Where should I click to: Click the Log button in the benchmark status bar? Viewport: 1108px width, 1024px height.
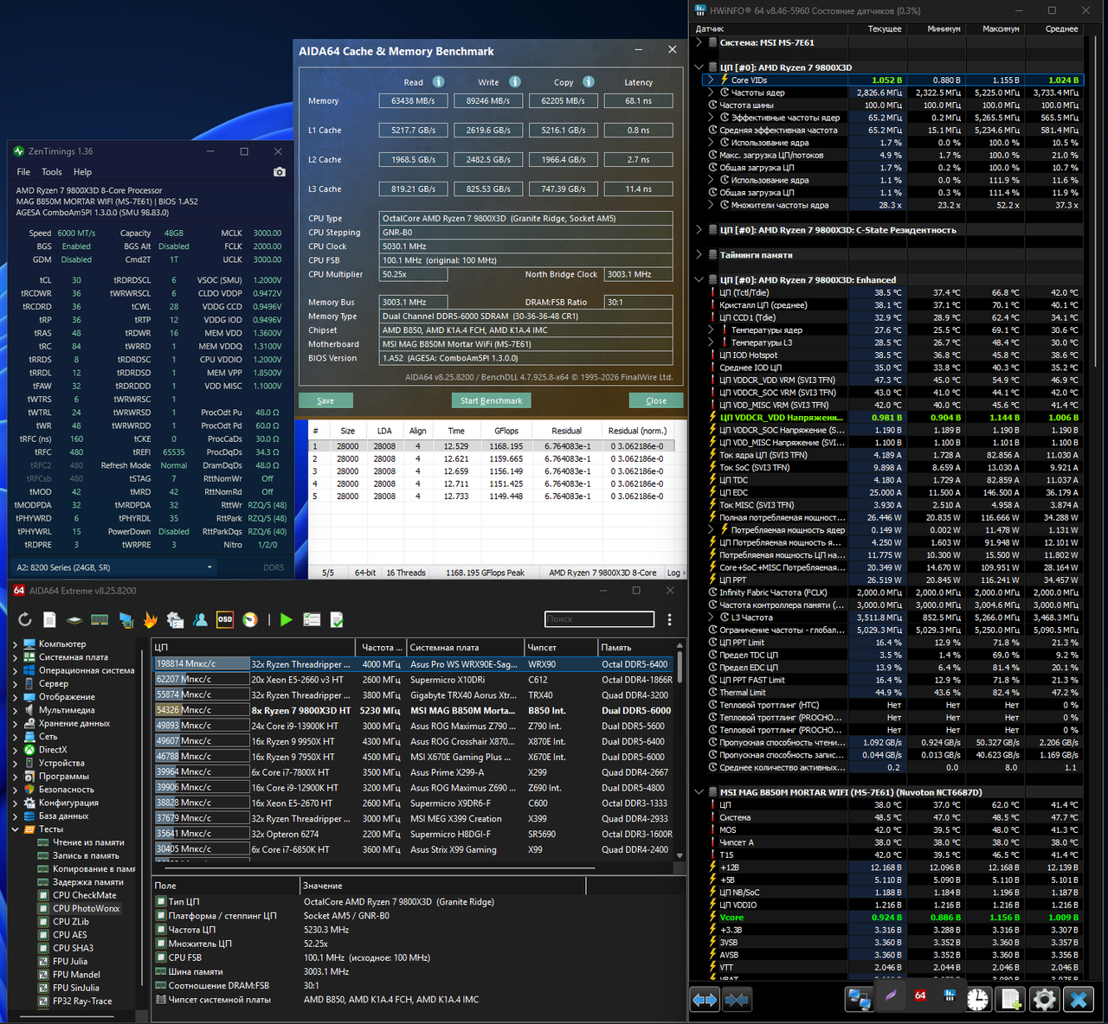point(674,573)
